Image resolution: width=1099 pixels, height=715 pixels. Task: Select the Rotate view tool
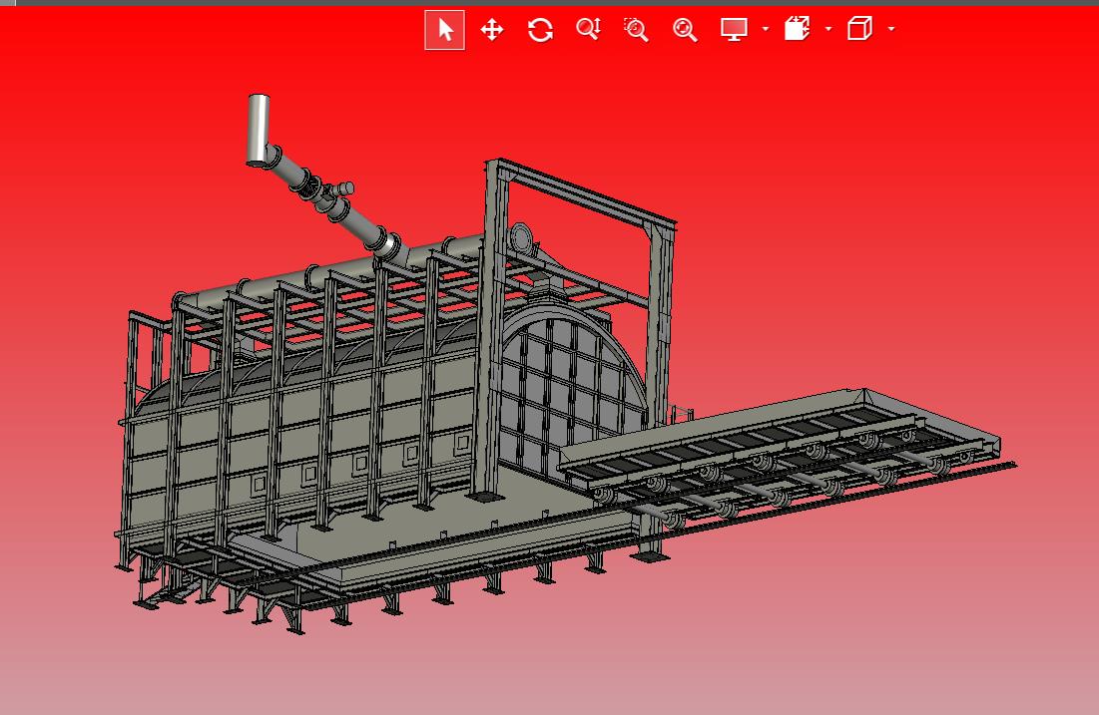click(540, 29)
